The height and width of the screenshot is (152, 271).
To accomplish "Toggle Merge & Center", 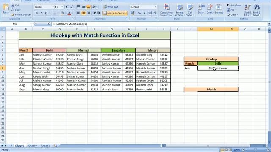I will 114,13.
